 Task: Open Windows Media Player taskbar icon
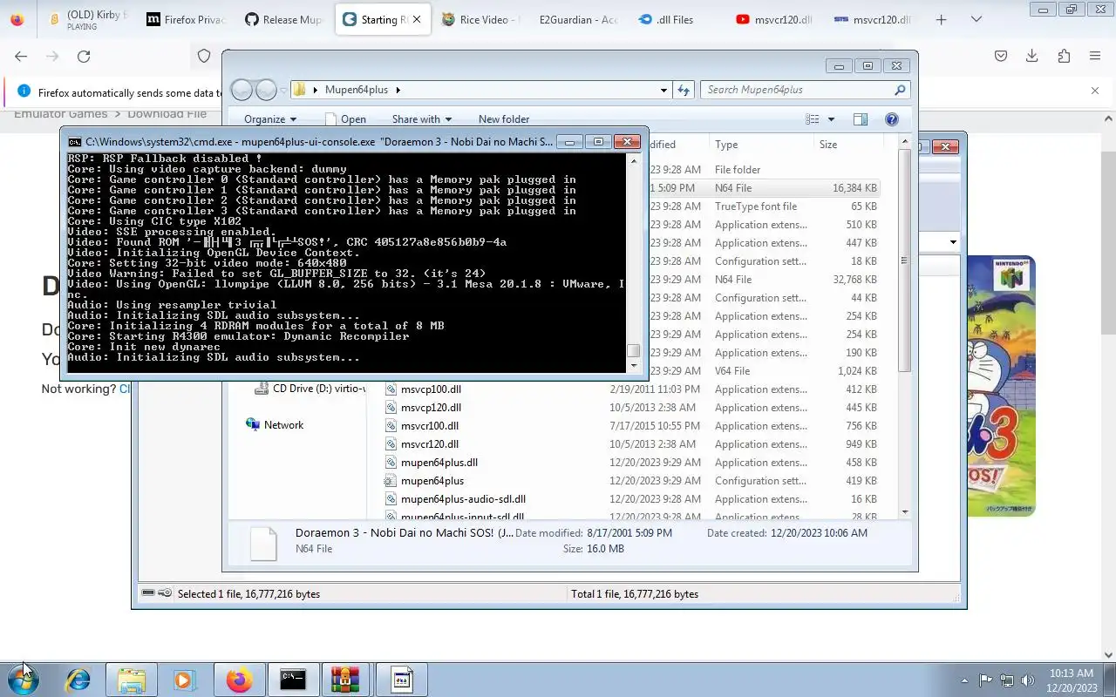coord(185,680)
